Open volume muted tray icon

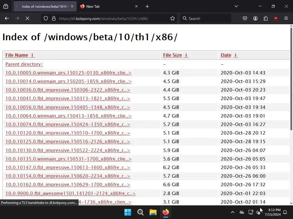(x=258, y=212)
